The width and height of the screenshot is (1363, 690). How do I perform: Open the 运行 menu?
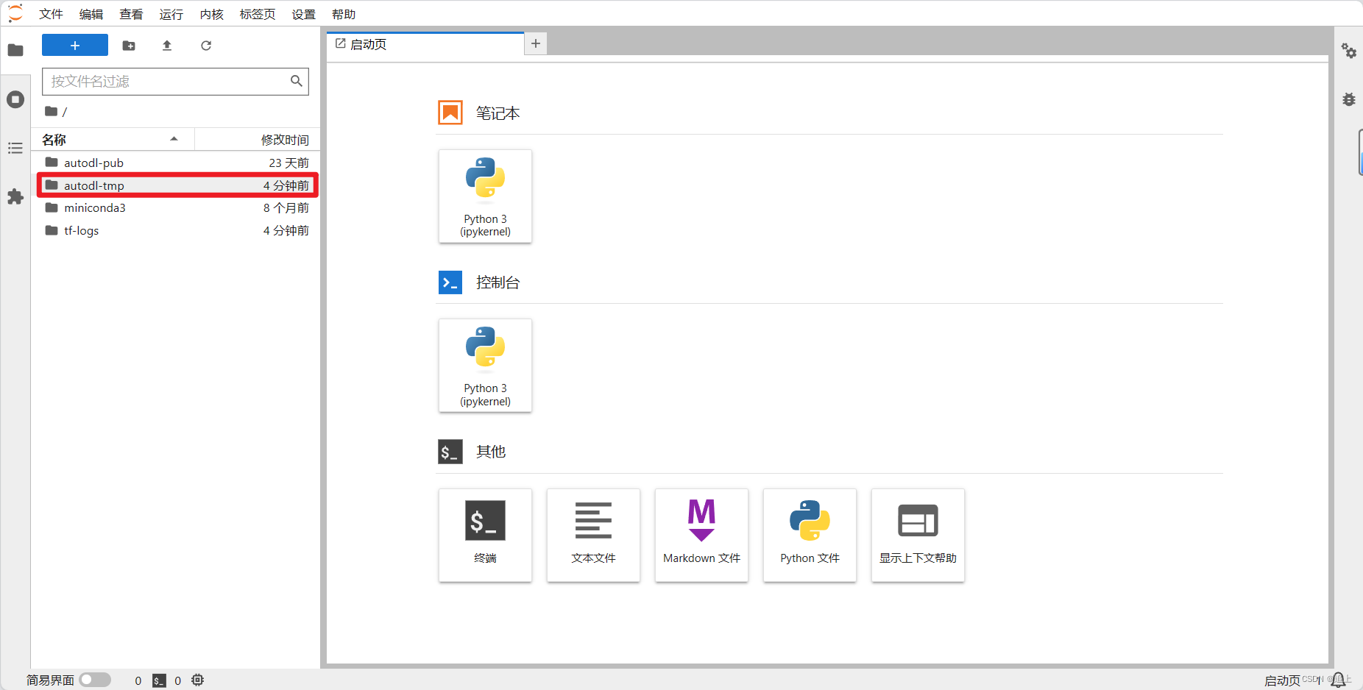click(171, 14)
